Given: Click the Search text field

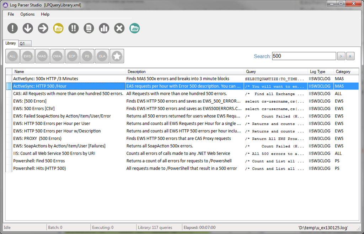Looking at the screenshot, I should coord(304,56).
